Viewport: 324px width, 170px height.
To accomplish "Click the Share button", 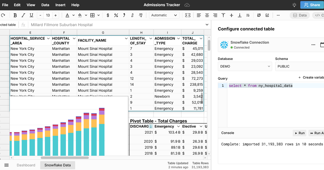I will click(x=312, y=5).
